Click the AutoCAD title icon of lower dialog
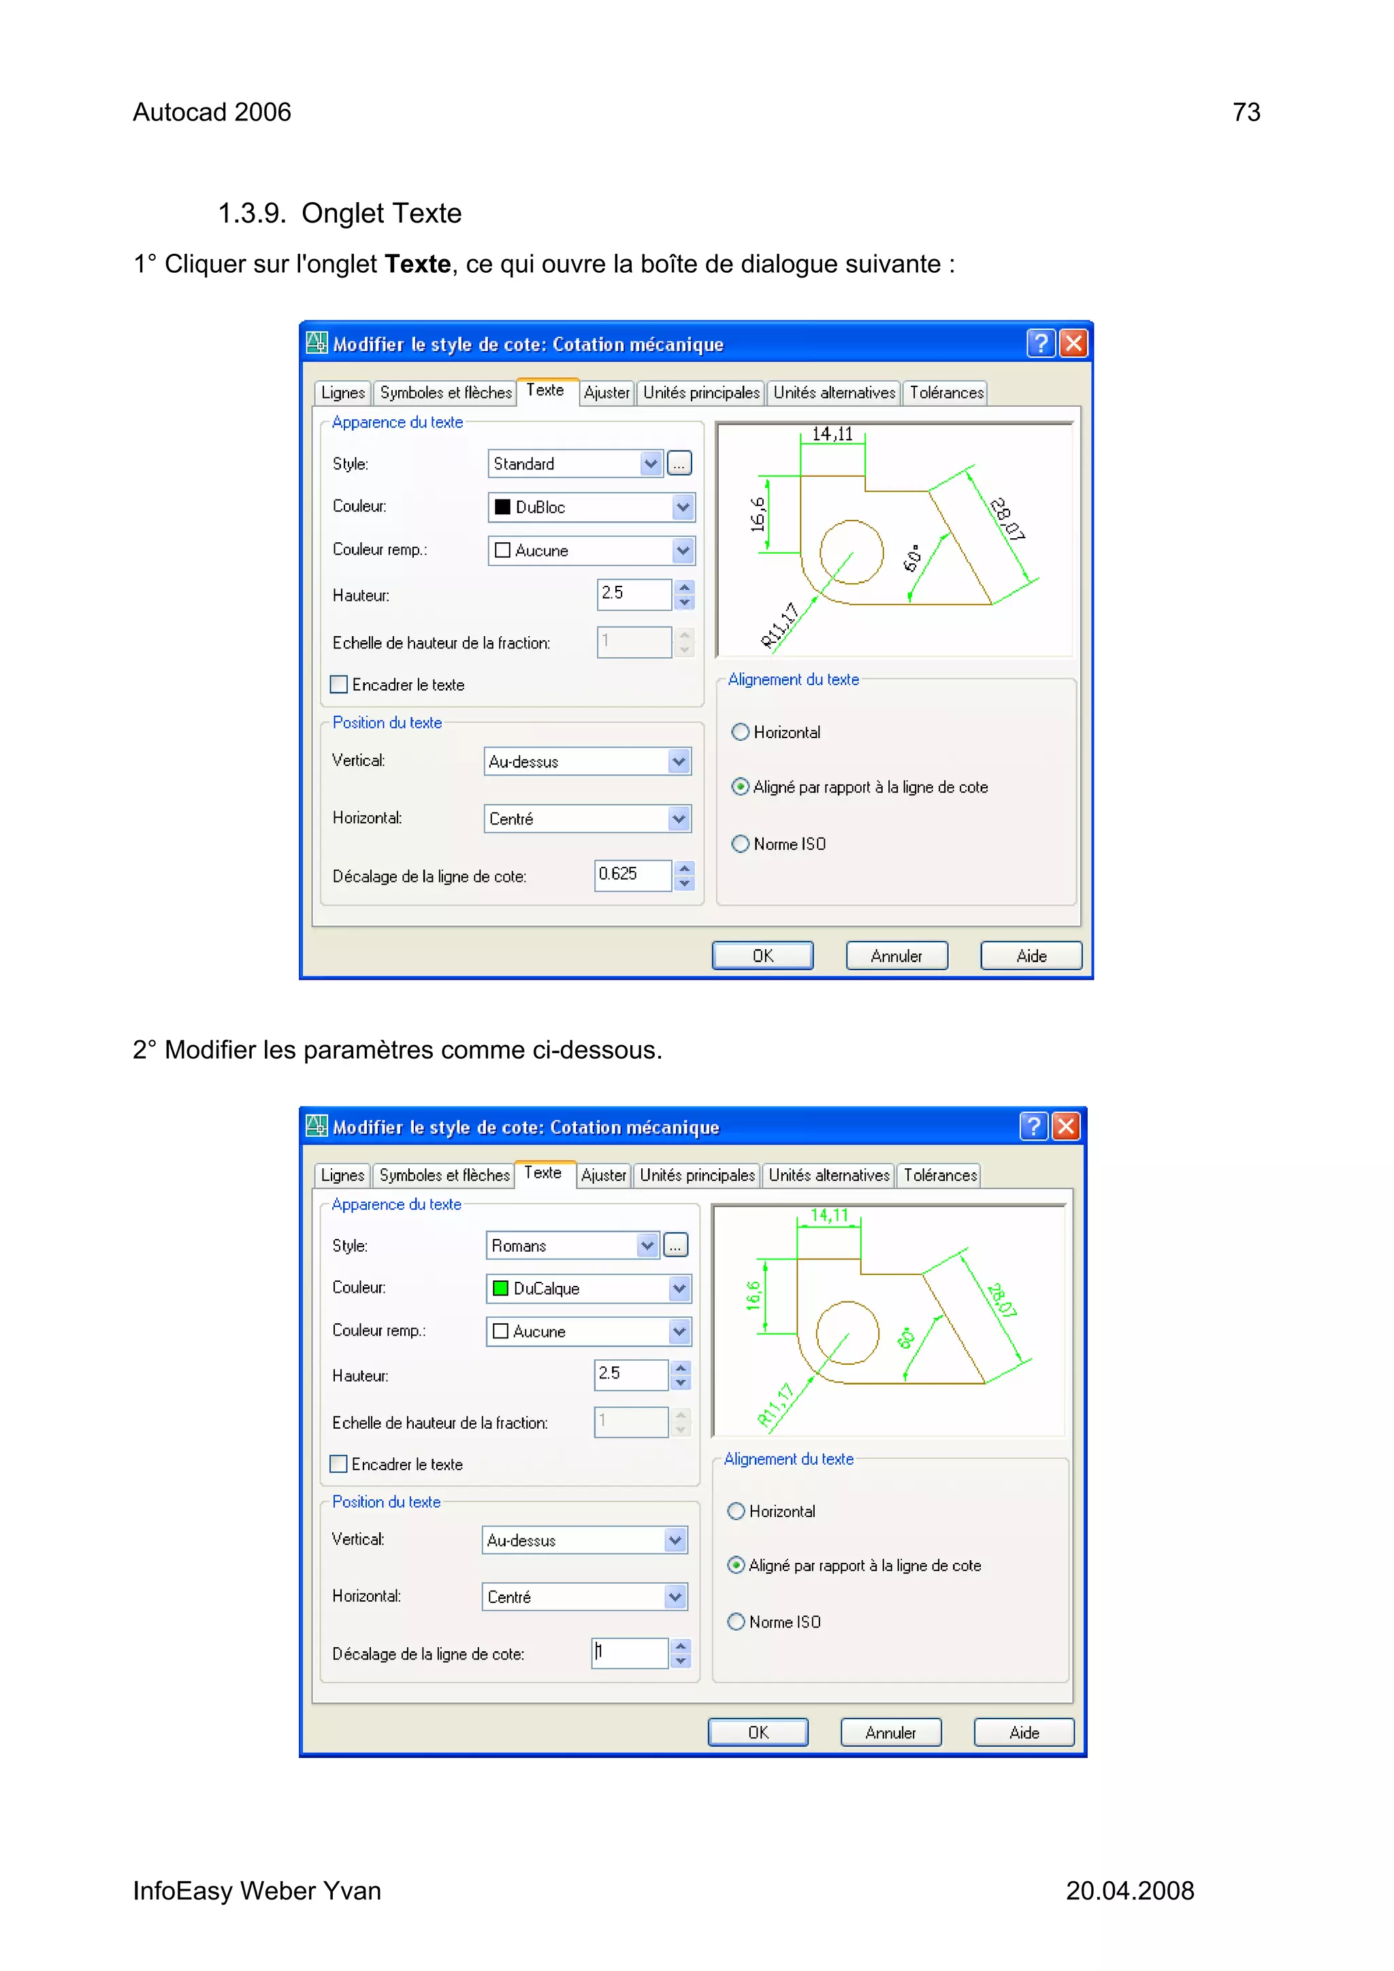 click(316, 1125)
